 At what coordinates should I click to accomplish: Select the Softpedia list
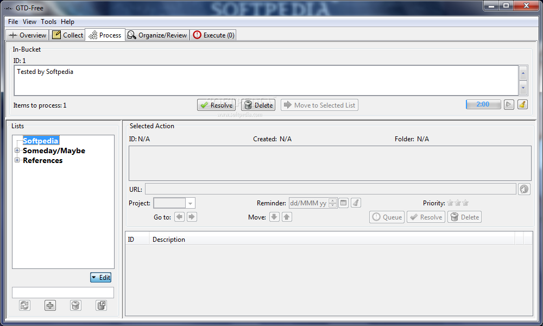tap(41, 141)
